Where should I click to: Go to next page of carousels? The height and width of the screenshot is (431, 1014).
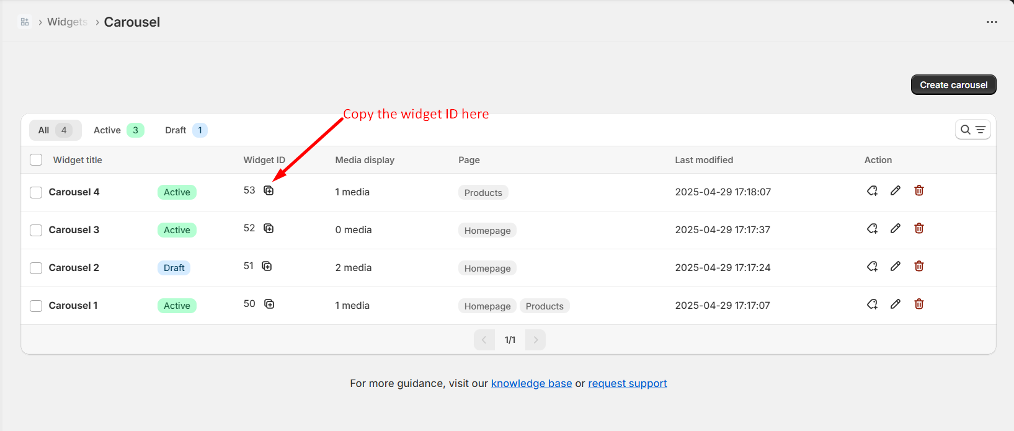[x=535, y=340]
